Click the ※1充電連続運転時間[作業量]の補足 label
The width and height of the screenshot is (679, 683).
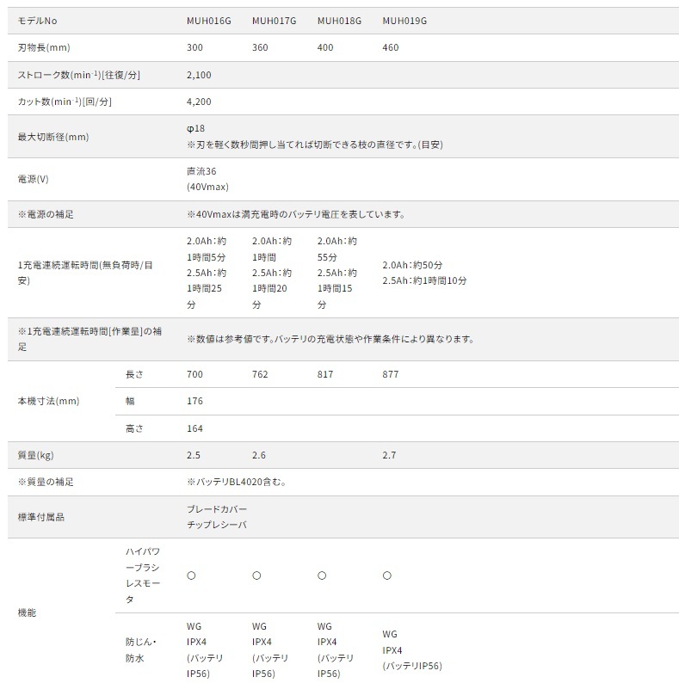[x=90, y=339]
